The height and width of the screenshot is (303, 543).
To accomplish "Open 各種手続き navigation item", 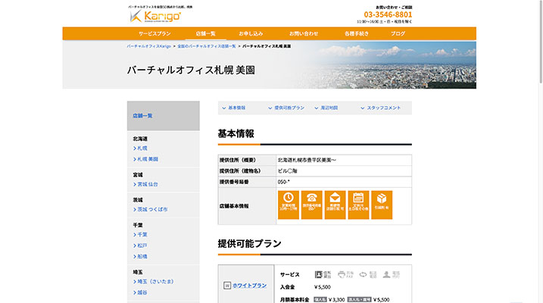I will coord(357,33).
